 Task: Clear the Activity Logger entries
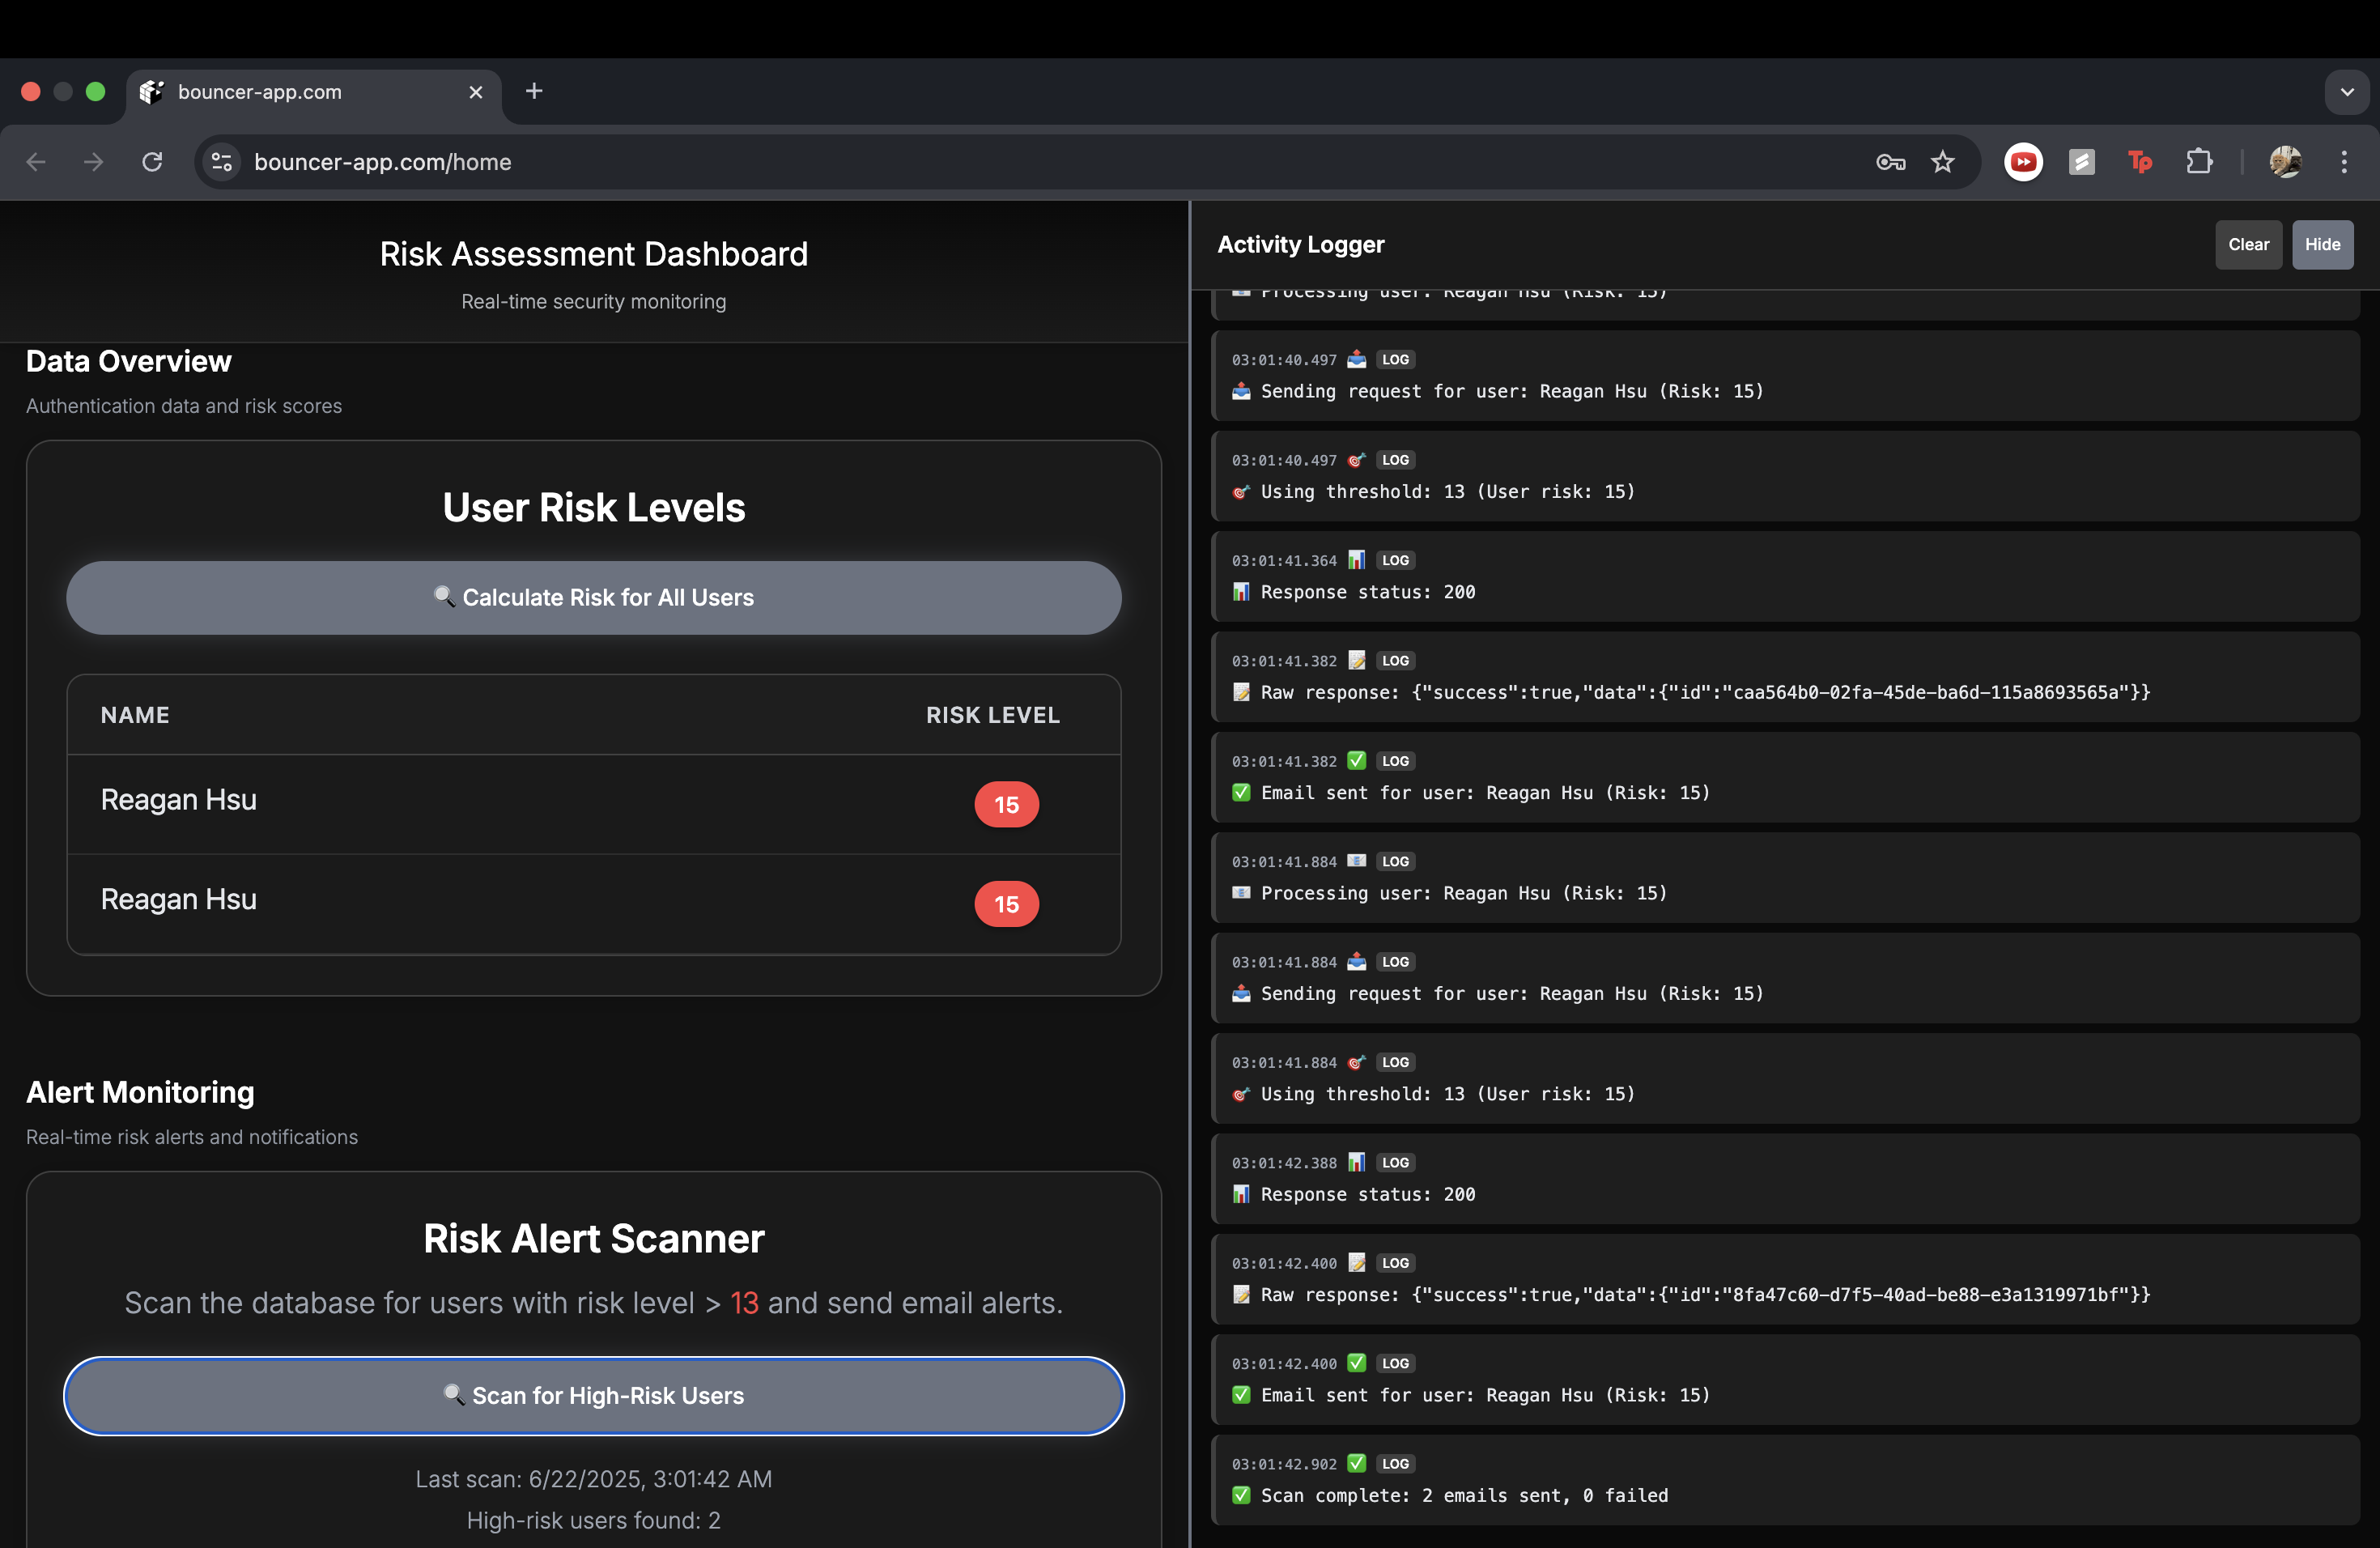[x=2248, y=245]
